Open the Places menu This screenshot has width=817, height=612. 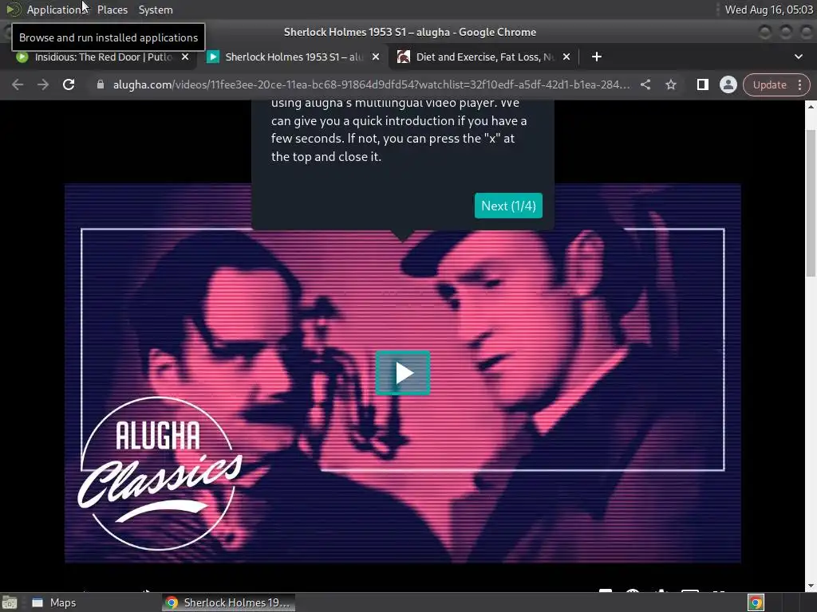112,10
